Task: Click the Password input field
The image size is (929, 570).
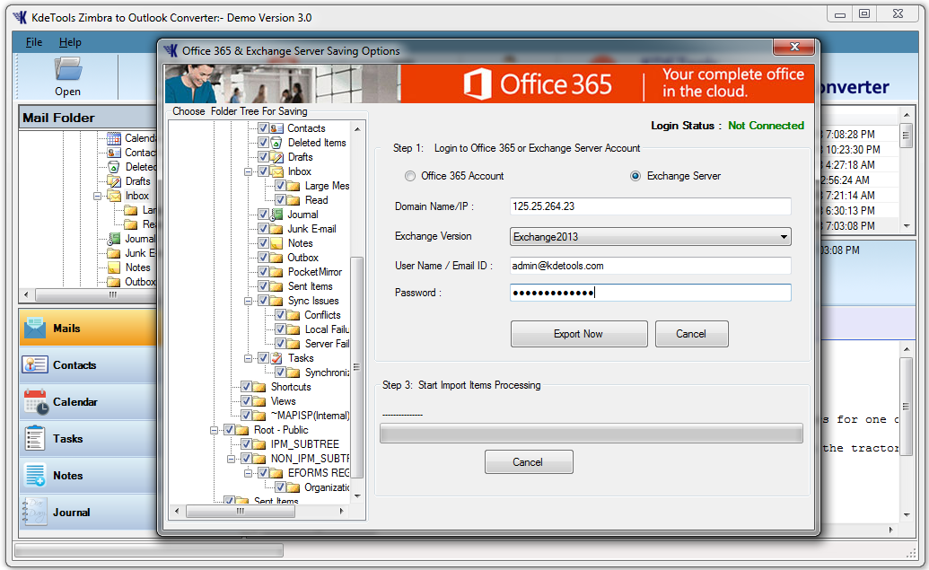Action: point(650,293)
